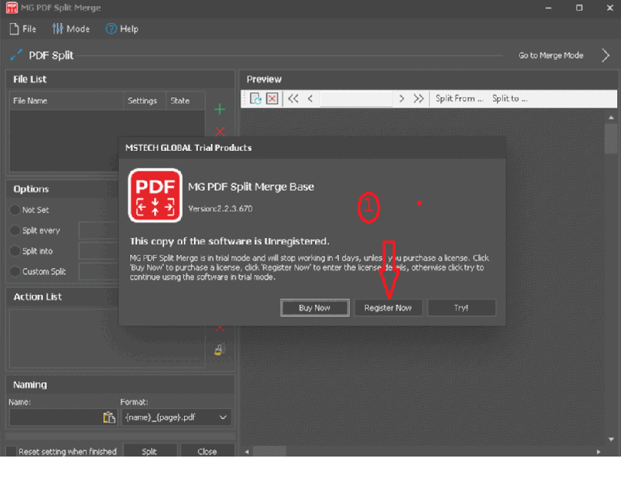Screen dimensions: 621x478
Task: Click the chevron arrow next to Merge Mode
Action: [x=605, y=55]
